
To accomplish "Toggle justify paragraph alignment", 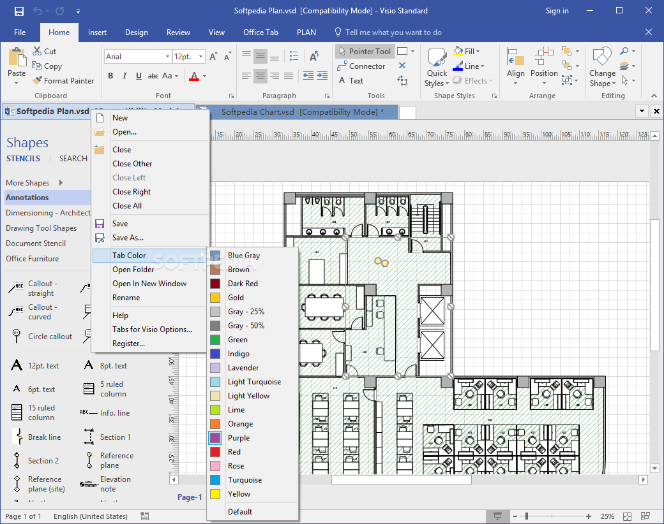I will [x=289, y=76].
